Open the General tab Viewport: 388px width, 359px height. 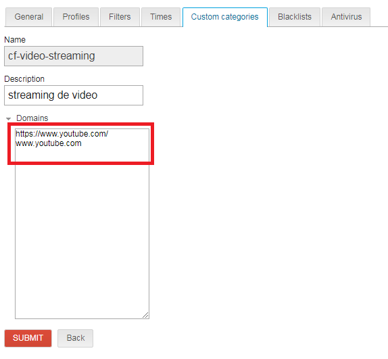pos(28,17)
